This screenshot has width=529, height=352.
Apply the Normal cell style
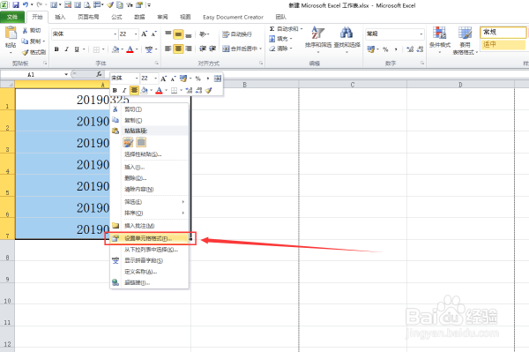point(503,33)
